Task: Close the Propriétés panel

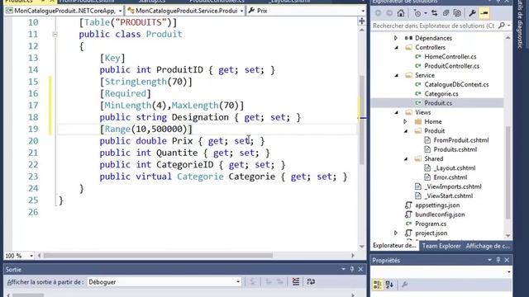Action: point(507,260)
